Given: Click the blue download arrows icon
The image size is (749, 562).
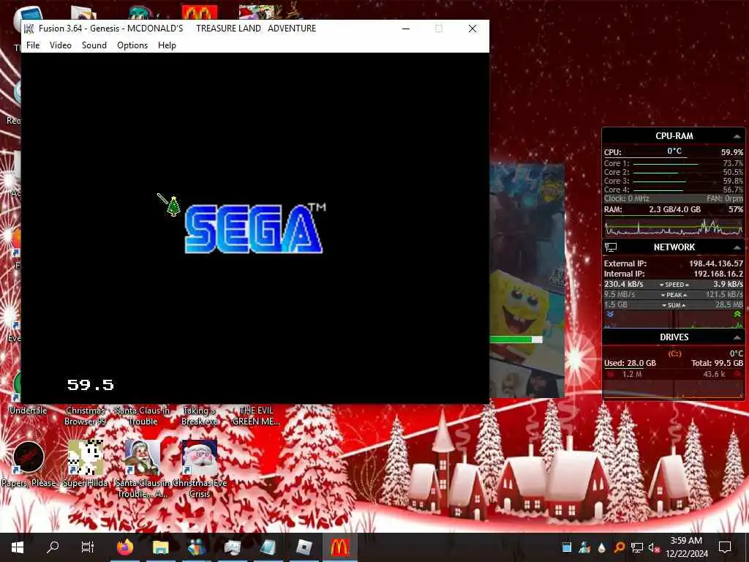Looking at the screenshot, I should [609, 314].
